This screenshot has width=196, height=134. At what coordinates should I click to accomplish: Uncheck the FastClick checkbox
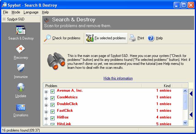(x=52, y=112)
